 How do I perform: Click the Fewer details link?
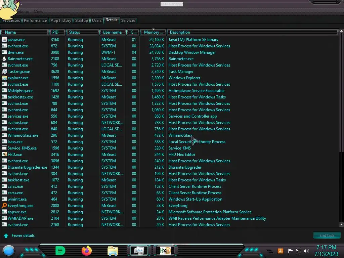[23, 235]
